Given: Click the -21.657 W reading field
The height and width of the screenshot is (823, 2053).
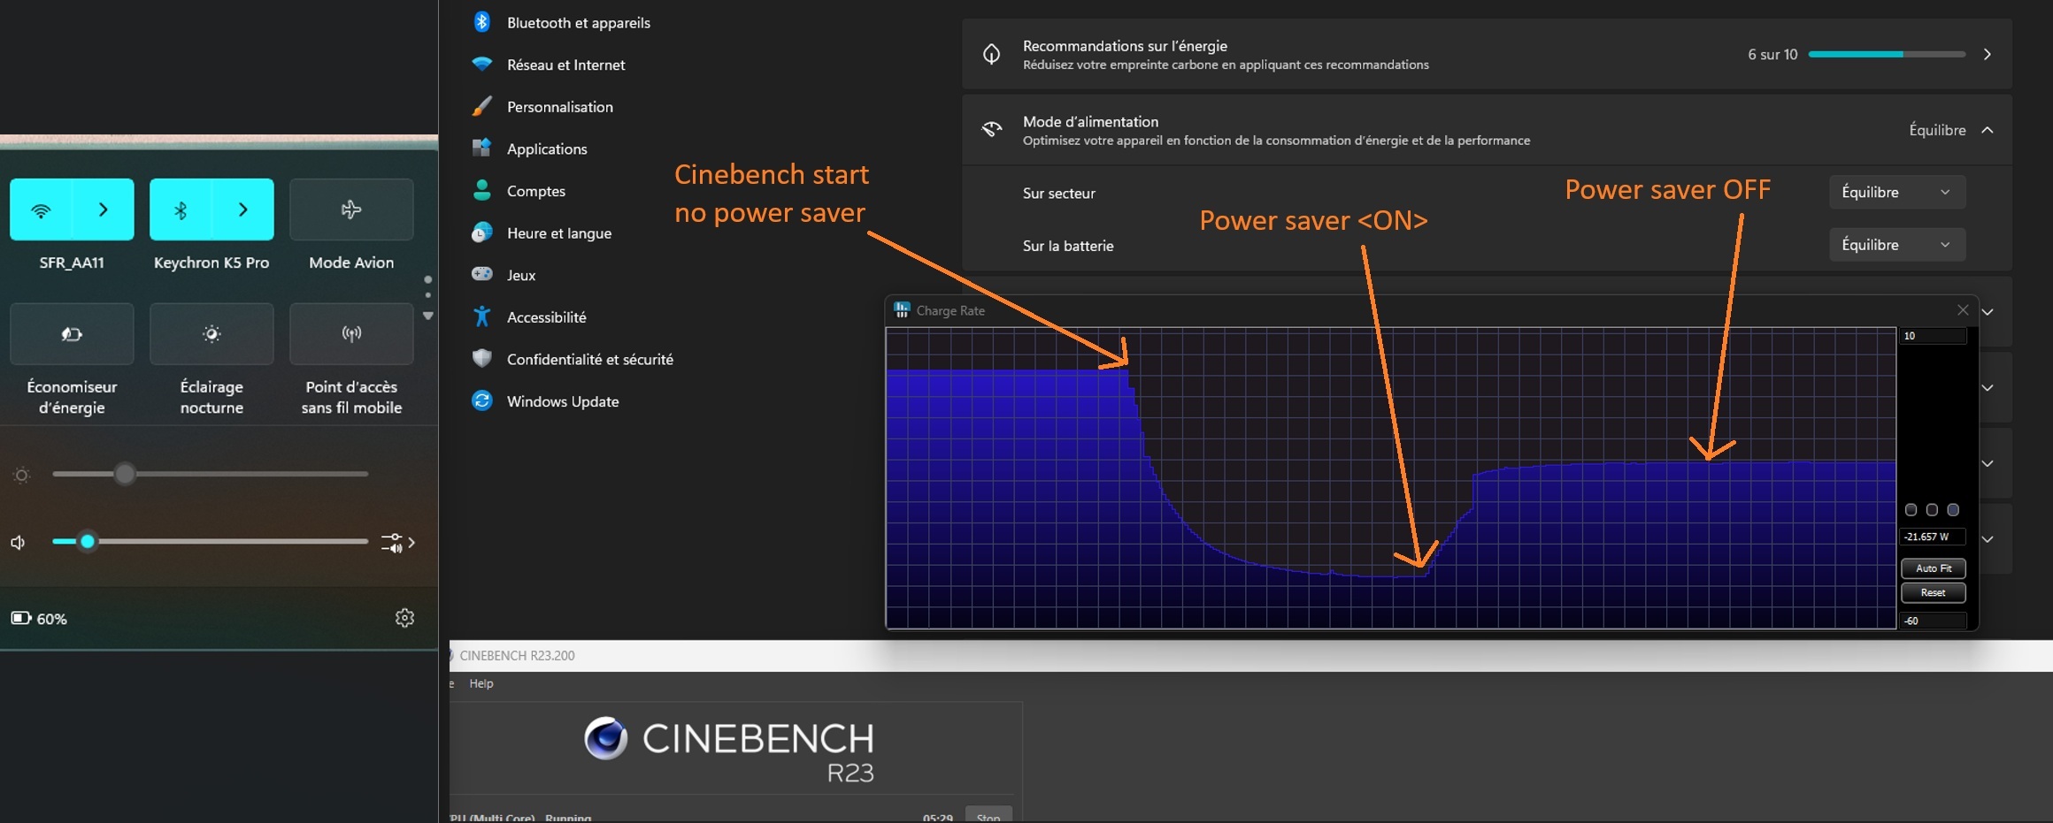Looking at the screenshot, I should 1934,537.
